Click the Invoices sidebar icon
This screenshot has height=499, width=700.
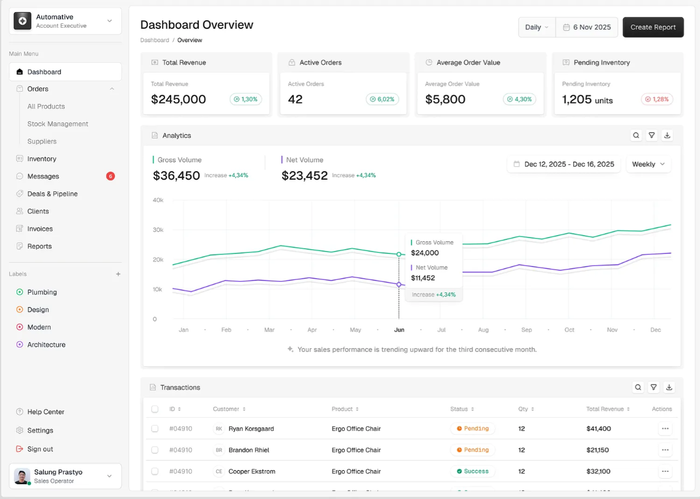coord(20,228)
